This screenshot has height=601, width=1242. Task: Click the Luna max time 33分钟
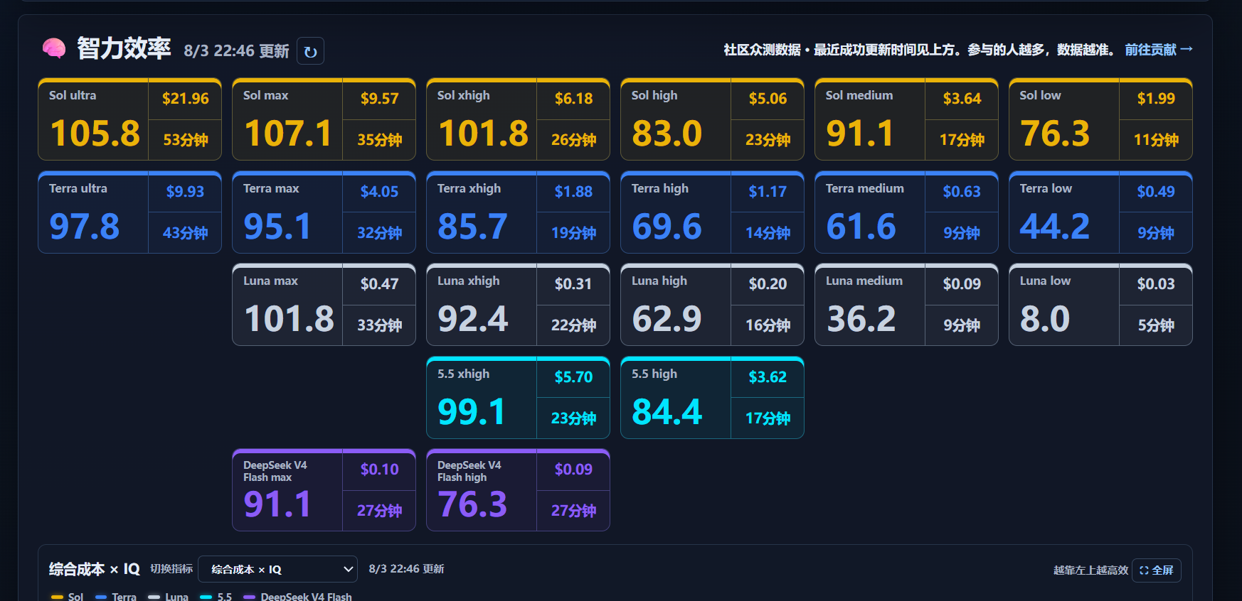[x=380, y=325]
